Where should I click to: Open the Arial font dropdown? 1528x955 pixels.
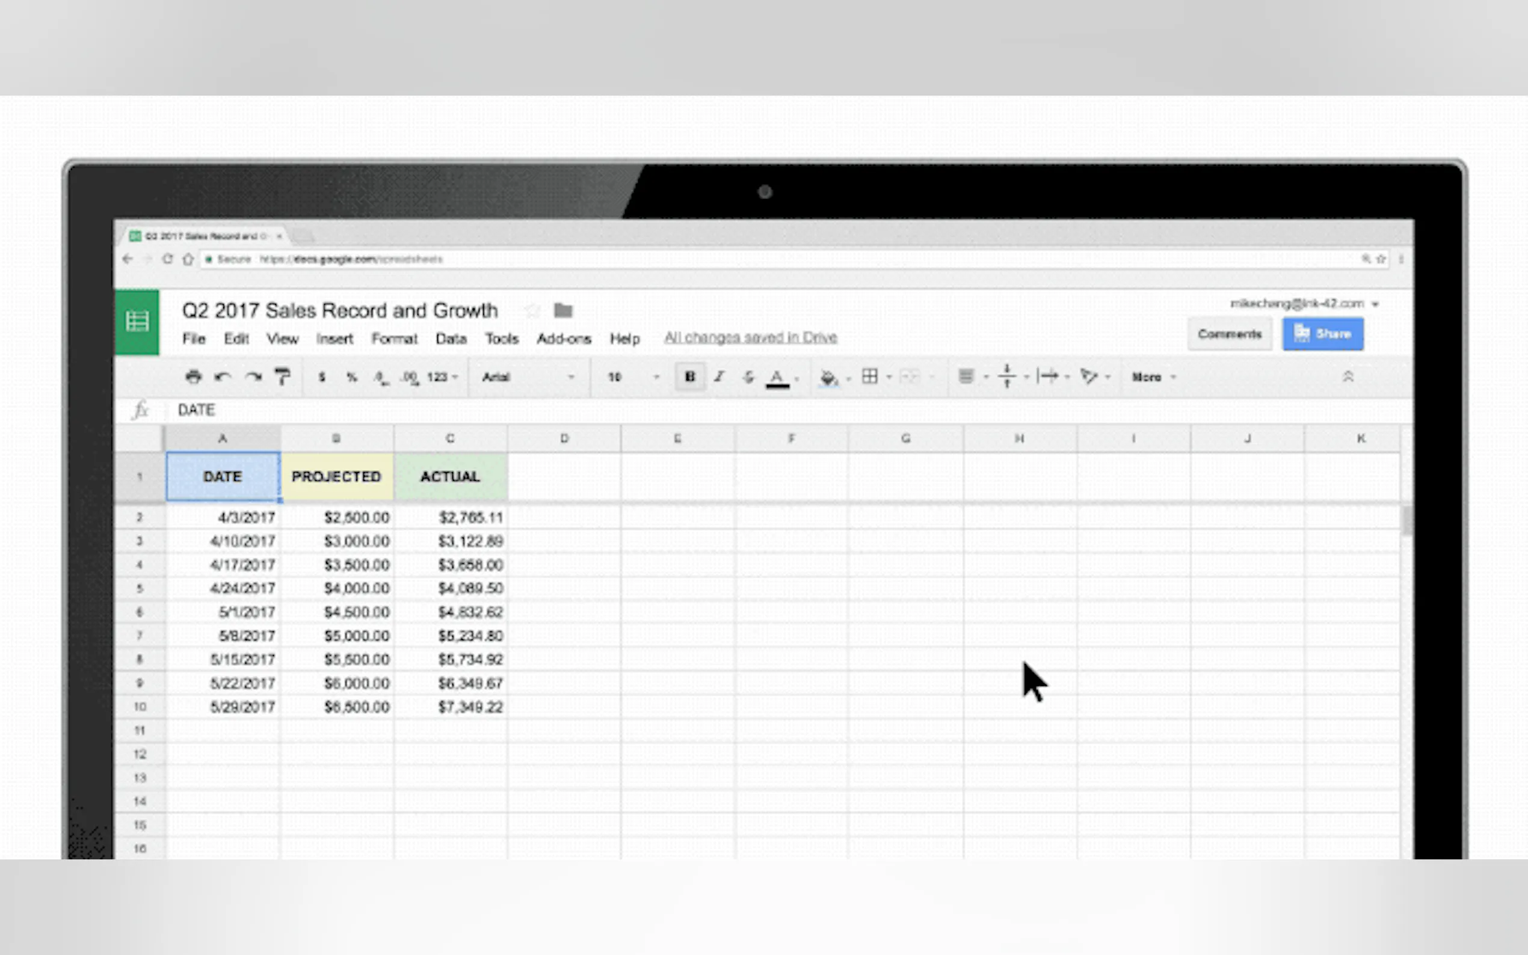coord(528,377)
